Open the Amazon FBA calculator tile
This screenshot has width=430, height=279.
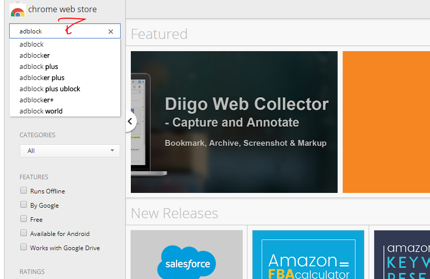pos(308,255)
